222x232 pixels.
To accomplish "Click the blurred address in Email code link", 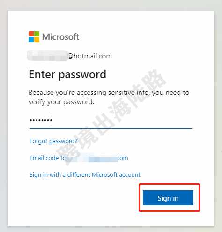I will coord(92,158).
